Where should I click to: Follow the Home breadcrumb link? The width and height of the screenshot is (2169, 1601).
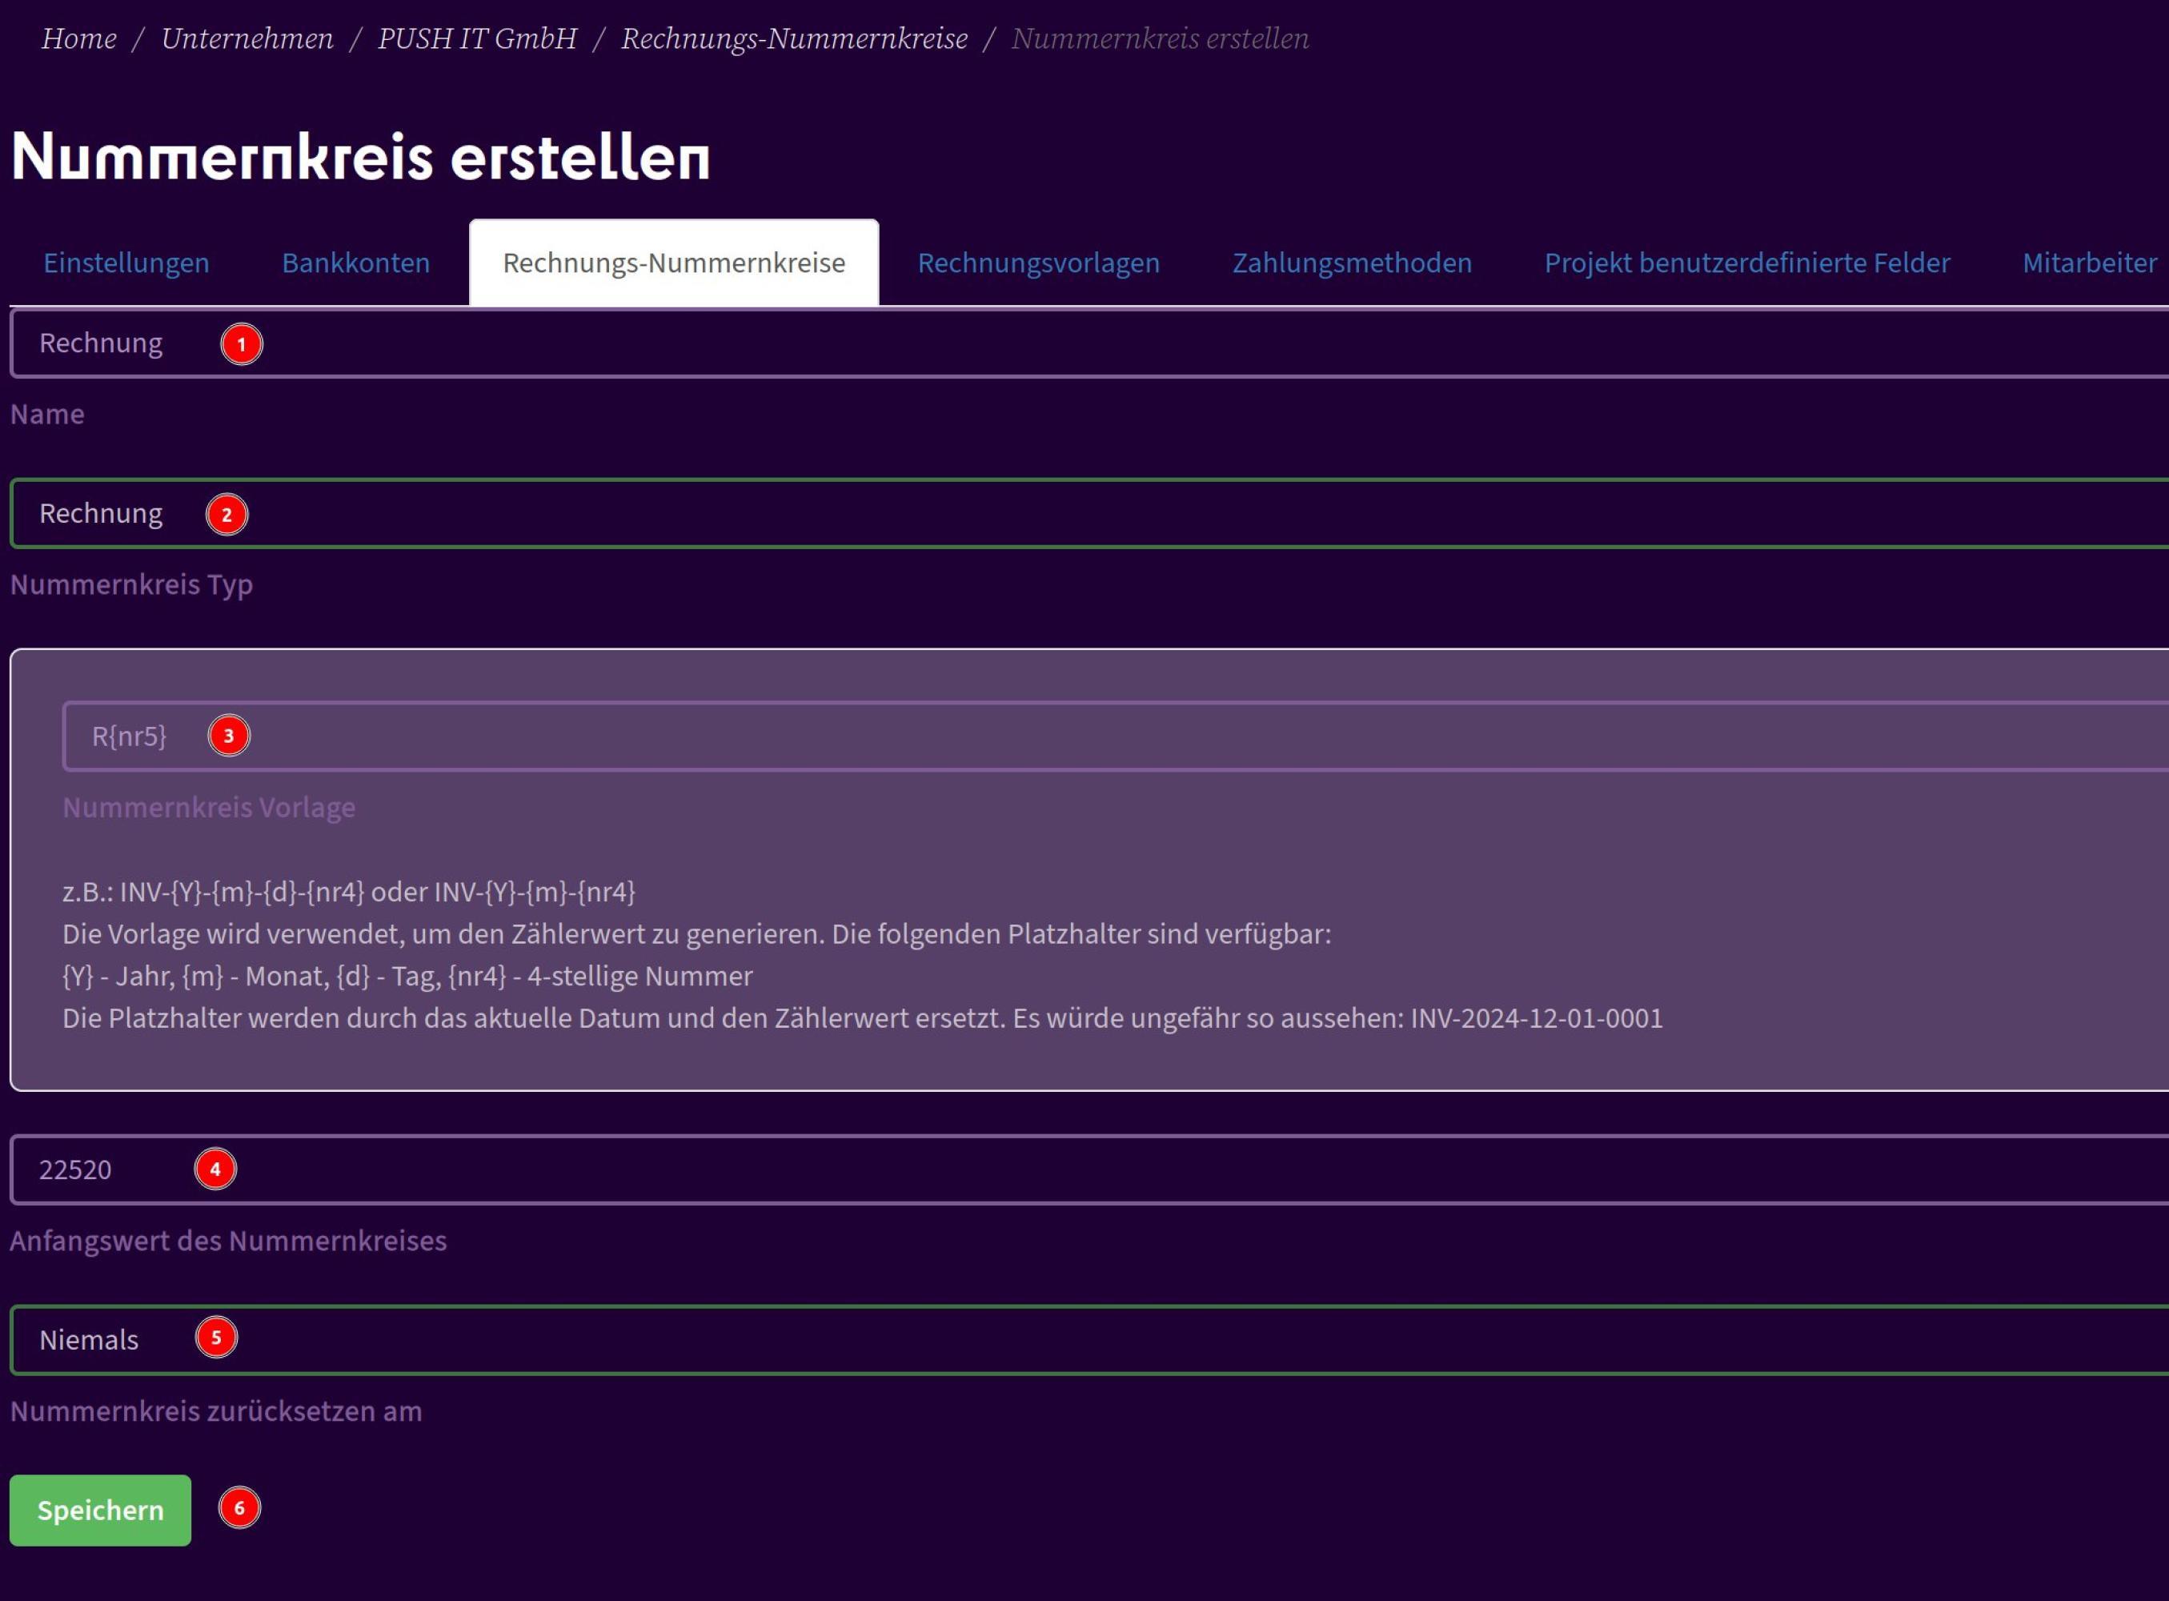pyautogui.click(x=78, y=38)
